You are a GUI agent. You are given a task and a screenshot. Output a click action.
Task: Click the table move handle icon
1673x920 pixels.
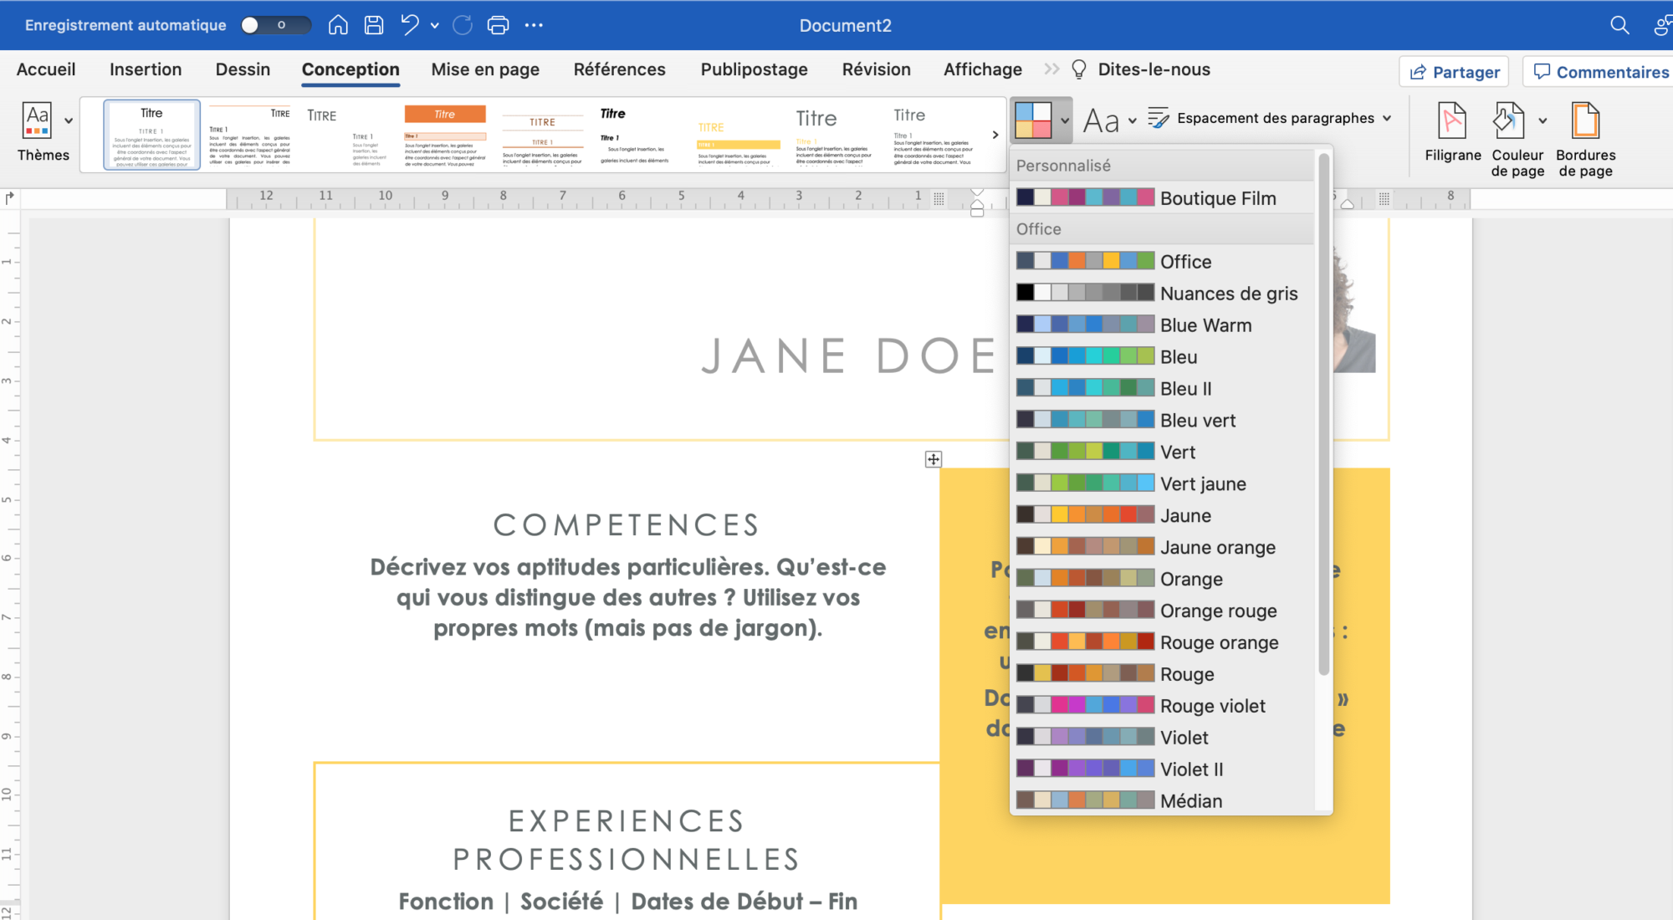pyautogui.click(x=934, y=459)
